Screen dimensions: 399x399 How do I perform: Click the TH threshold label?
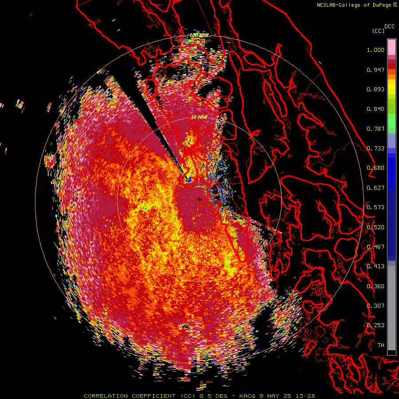click(381, 345)
